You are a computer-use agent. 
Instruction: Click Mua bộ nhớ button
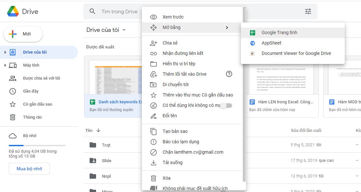(x=29, y=169)
